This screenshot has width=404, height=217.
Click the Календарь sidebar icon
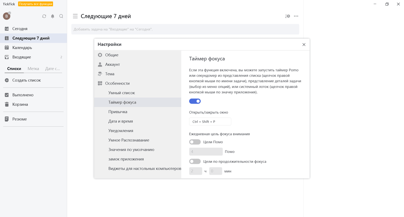7,48
